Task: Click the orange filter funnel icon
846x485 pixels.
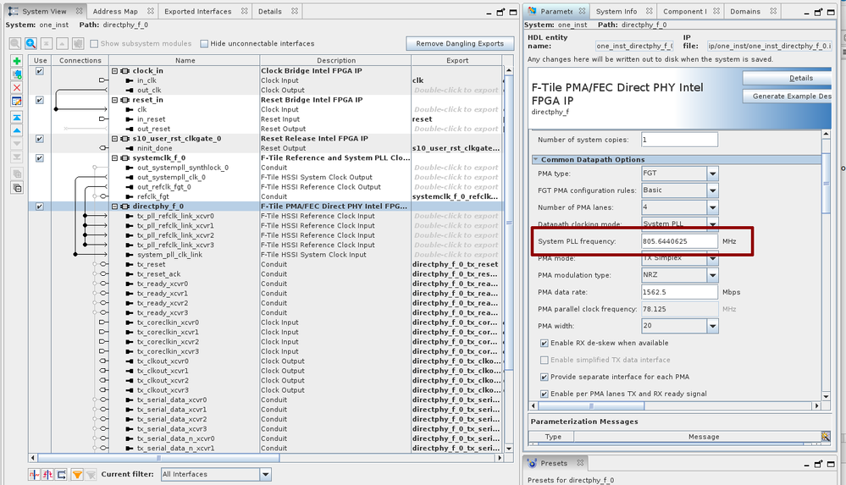Action: (76, 474)
